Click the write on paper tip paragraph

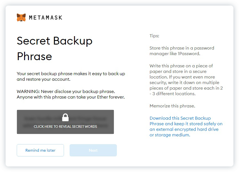pyautogui.click(x=186, y=80)
